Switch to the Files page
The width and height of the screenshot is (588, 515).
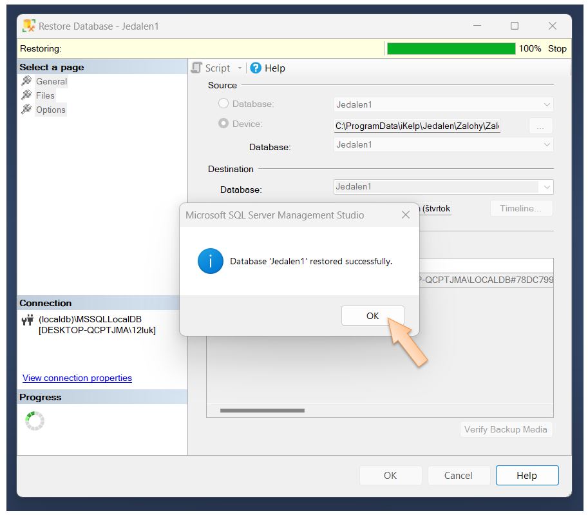[45, 95]
